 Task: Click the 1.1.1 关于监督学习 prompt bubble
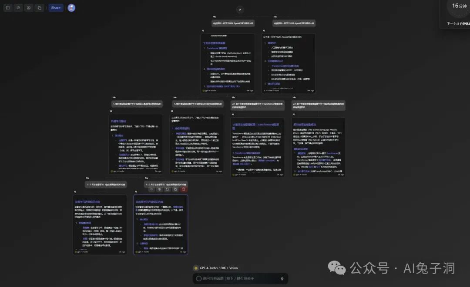pyautogui.click(x=106, y=185)
